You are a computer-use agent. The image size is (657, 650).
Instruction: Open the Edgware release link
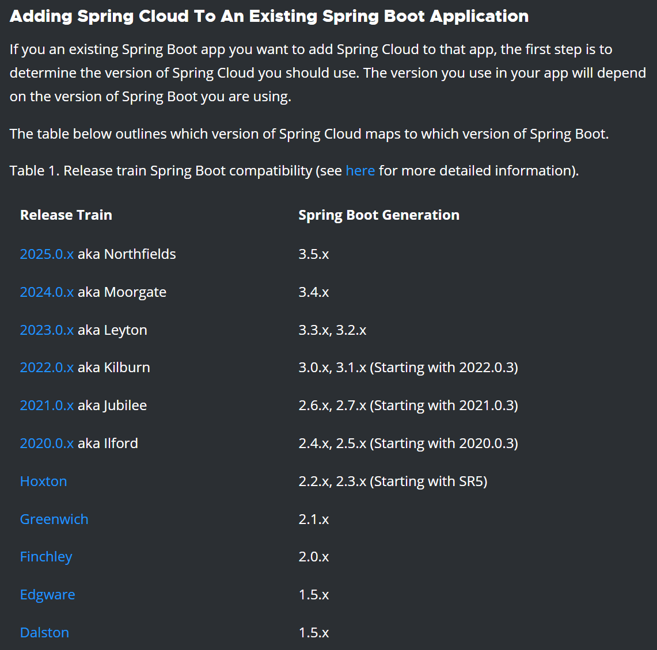point(47,595)
